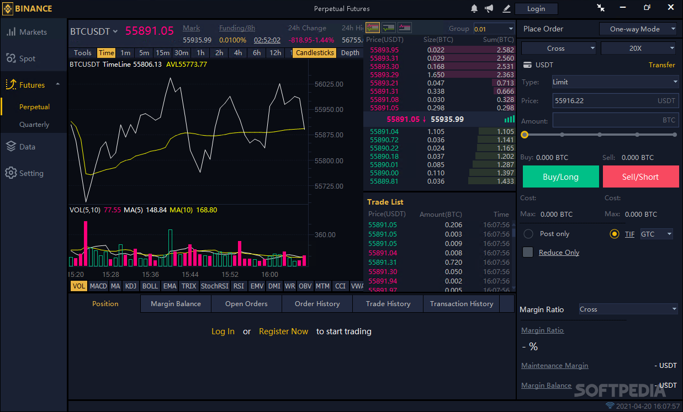
Task: Open order book Group 0.01 dropdown
Action: click(494, 29)
